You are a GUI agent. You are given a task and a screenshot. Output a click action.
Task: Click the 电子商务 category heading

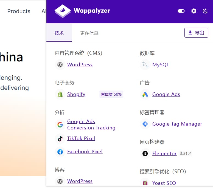[x=65, y=83]
